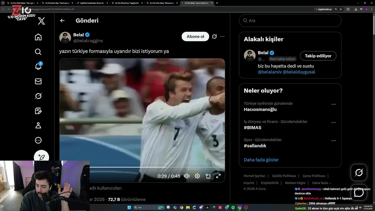Open options for Hacıosmanoğlu trend
The width and height of the screenshot is (375, 211).
[x=333, y=104]
